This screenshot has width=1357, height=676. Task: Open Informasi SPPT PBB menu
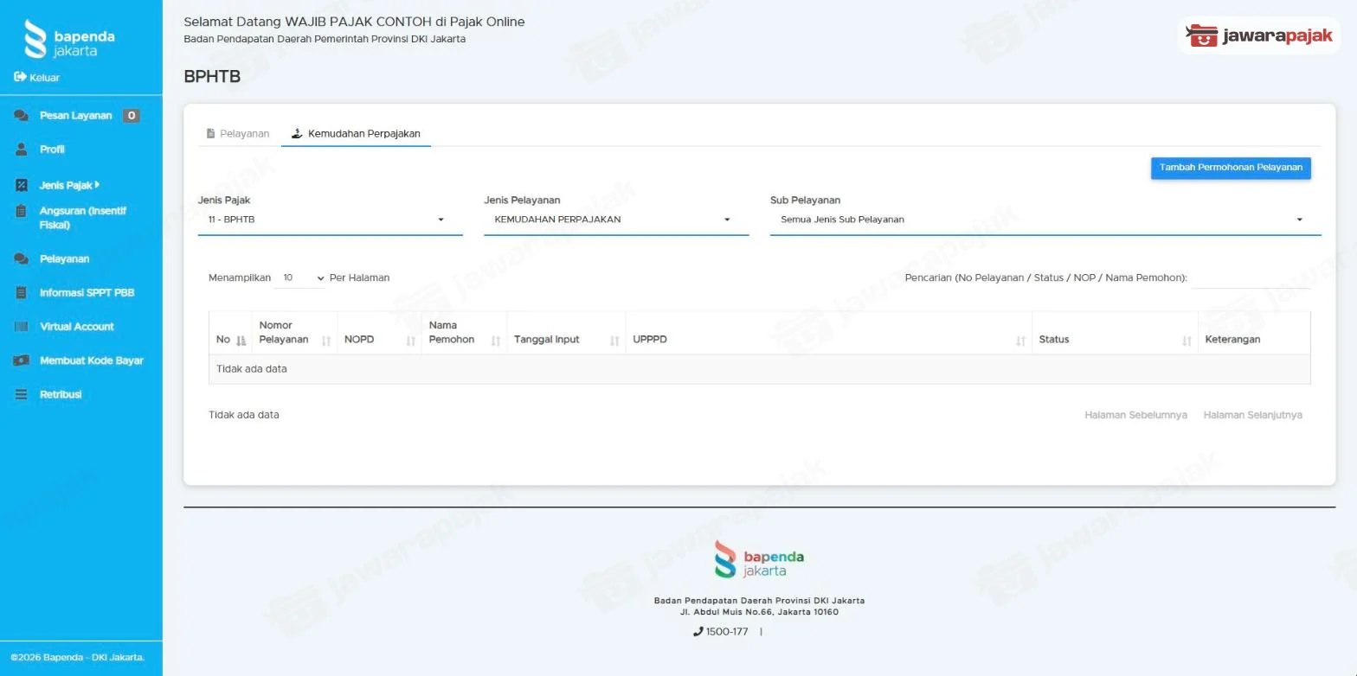click(87, 292)
